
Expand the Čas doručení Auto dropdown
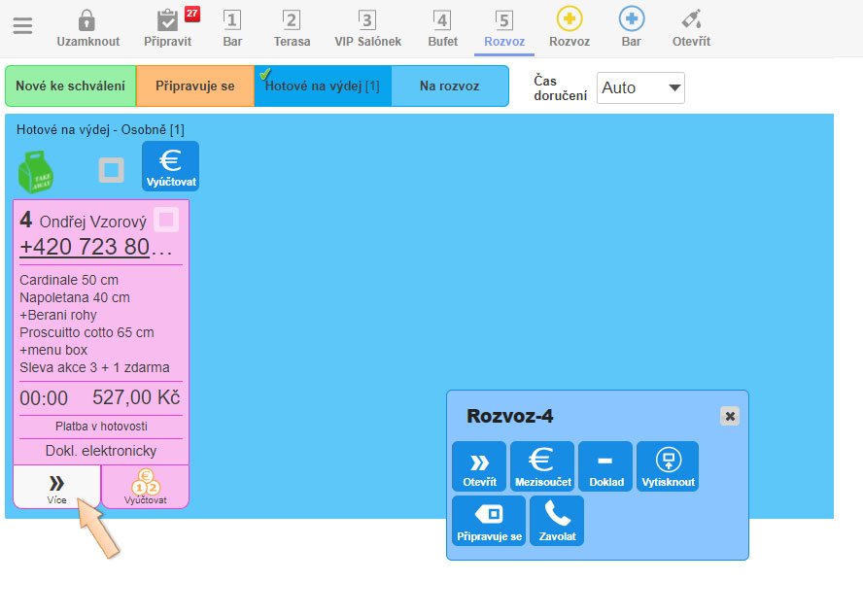(640, 87)
